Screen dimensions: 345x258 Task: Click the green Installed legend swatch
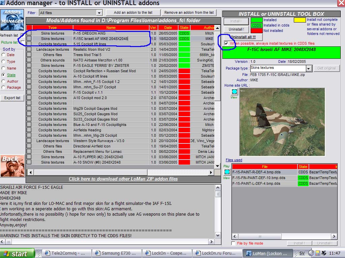[x=256, y=20]
